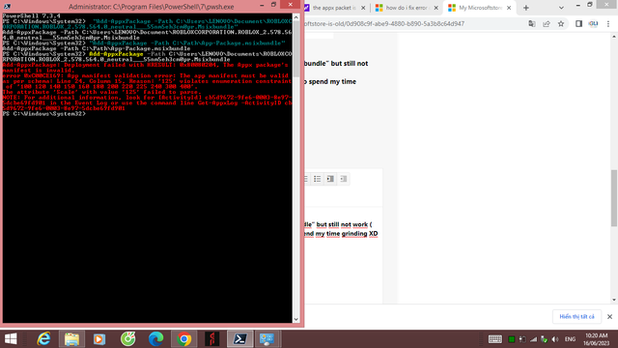The width and height of the screenshot is (618, 348).
Task: Expand Chrome's tab search chevron
Action: point(561,8)
